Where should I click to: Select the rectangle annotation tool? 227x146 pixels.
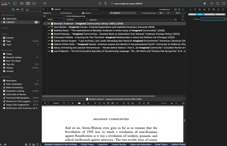(x=95, y=103)
